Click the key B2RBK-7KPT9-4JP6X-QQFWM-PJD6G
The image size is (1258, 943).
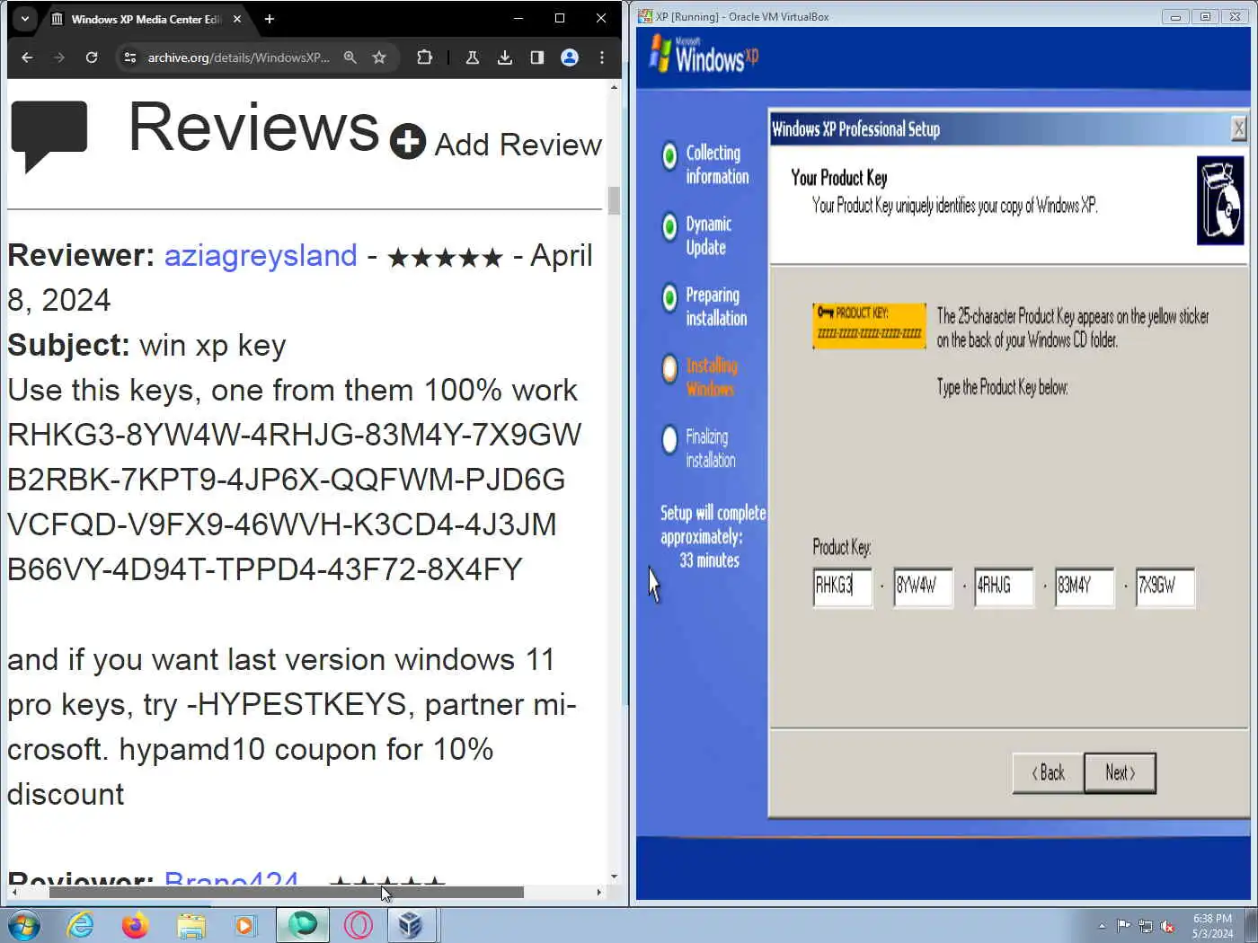click(287, 480)
